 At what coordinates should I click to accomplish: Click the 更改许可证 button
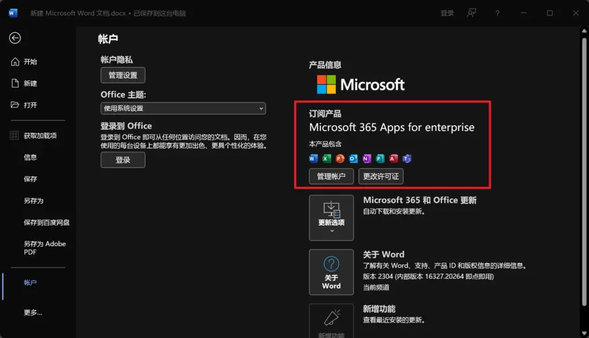(381, 176)
